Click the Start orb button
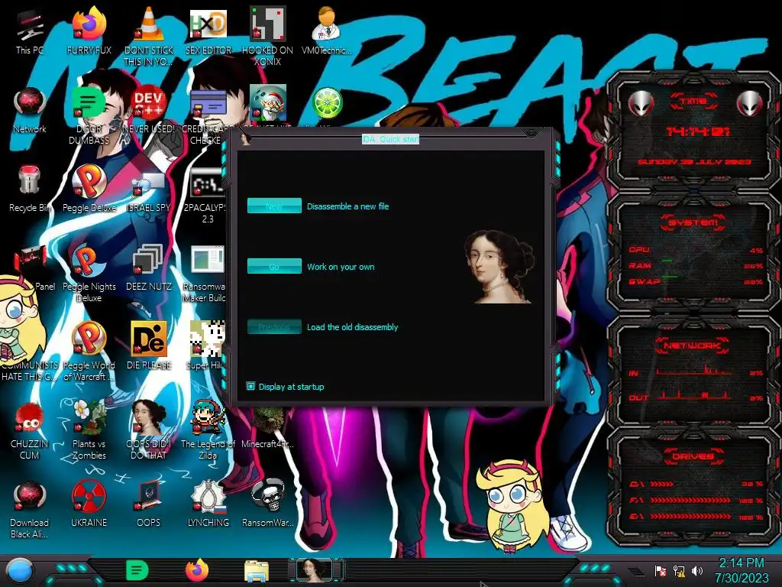This screenshot has height=587, width=782. [20, 571]
